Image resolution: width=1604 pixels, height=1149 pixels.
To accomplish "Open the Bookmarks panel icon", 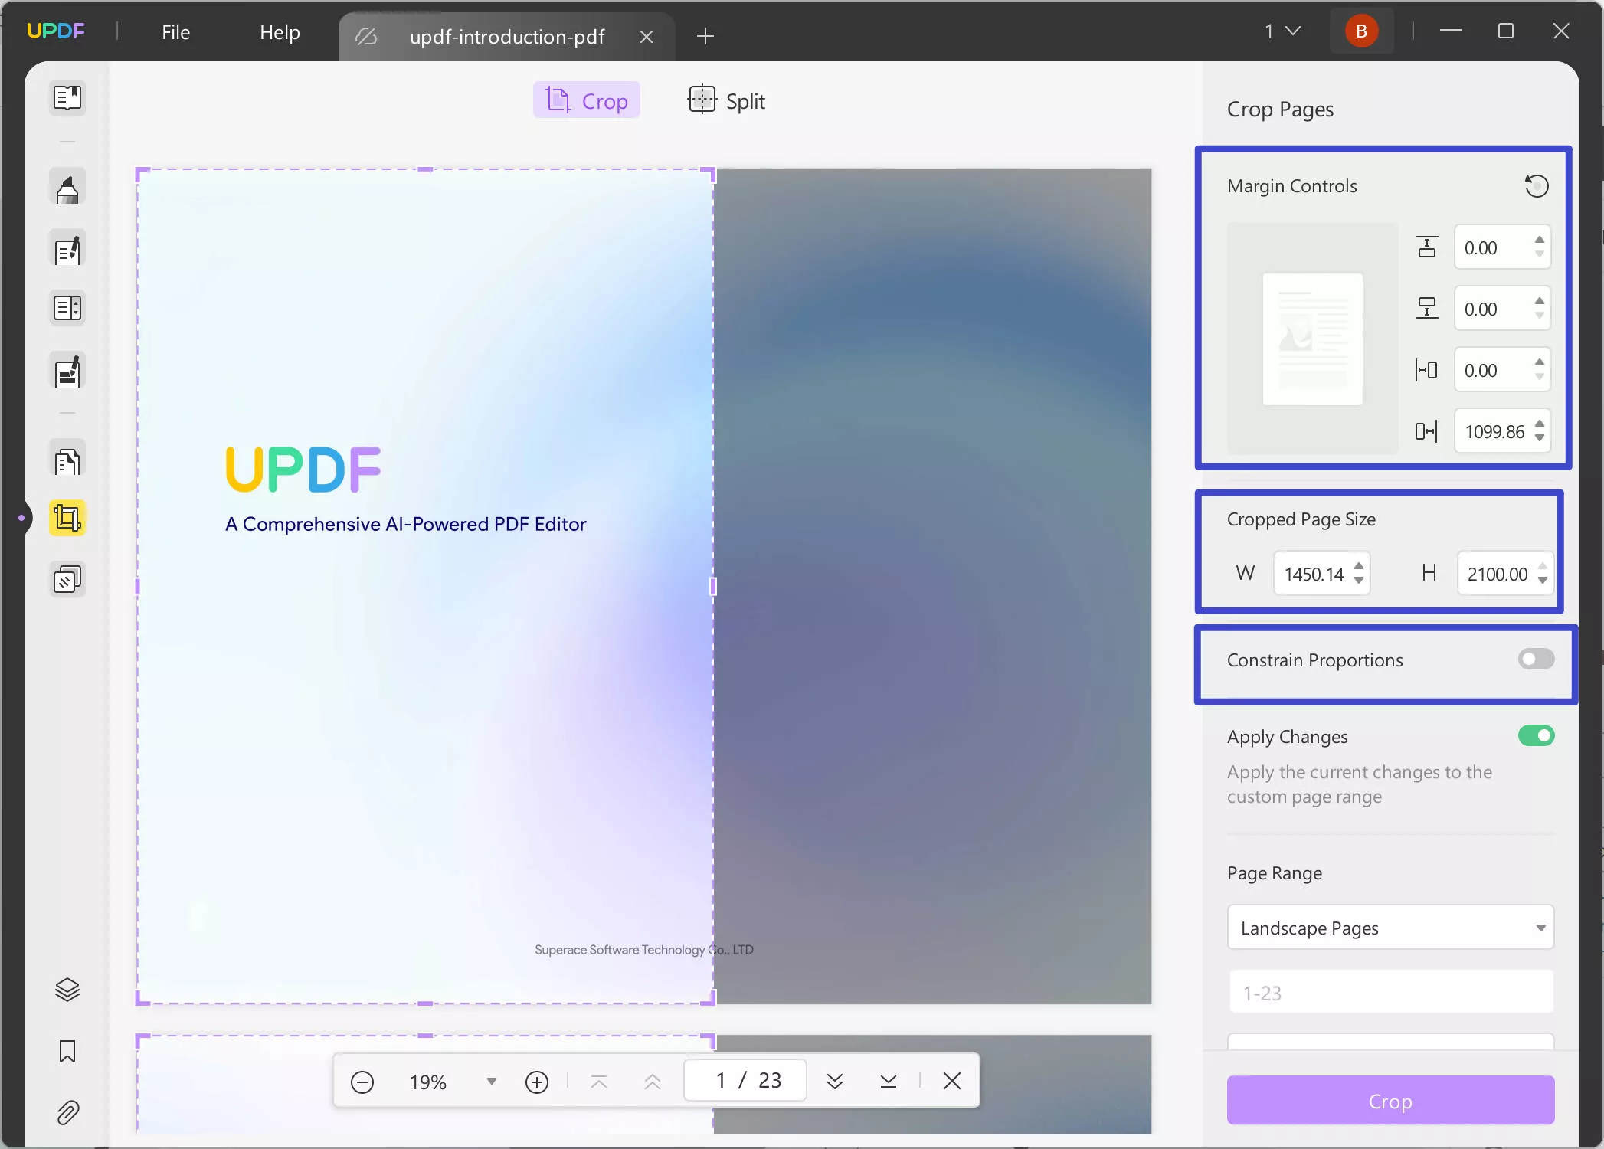I will click(x=67, y=1051).
